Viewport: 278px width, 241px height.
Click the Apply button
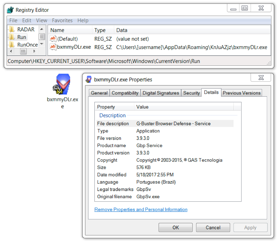pyautogui.click(x=250, y=228)
